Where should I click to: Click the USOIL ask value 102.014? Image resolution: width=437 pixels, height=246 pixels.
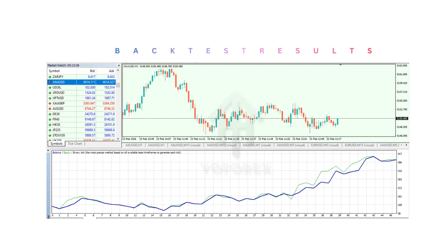pos(110,87)
